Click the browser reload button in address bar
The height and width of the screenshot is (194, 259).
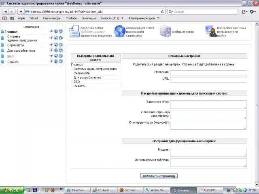click(162, 12)
